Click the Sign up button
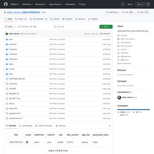 coord(140,4)
